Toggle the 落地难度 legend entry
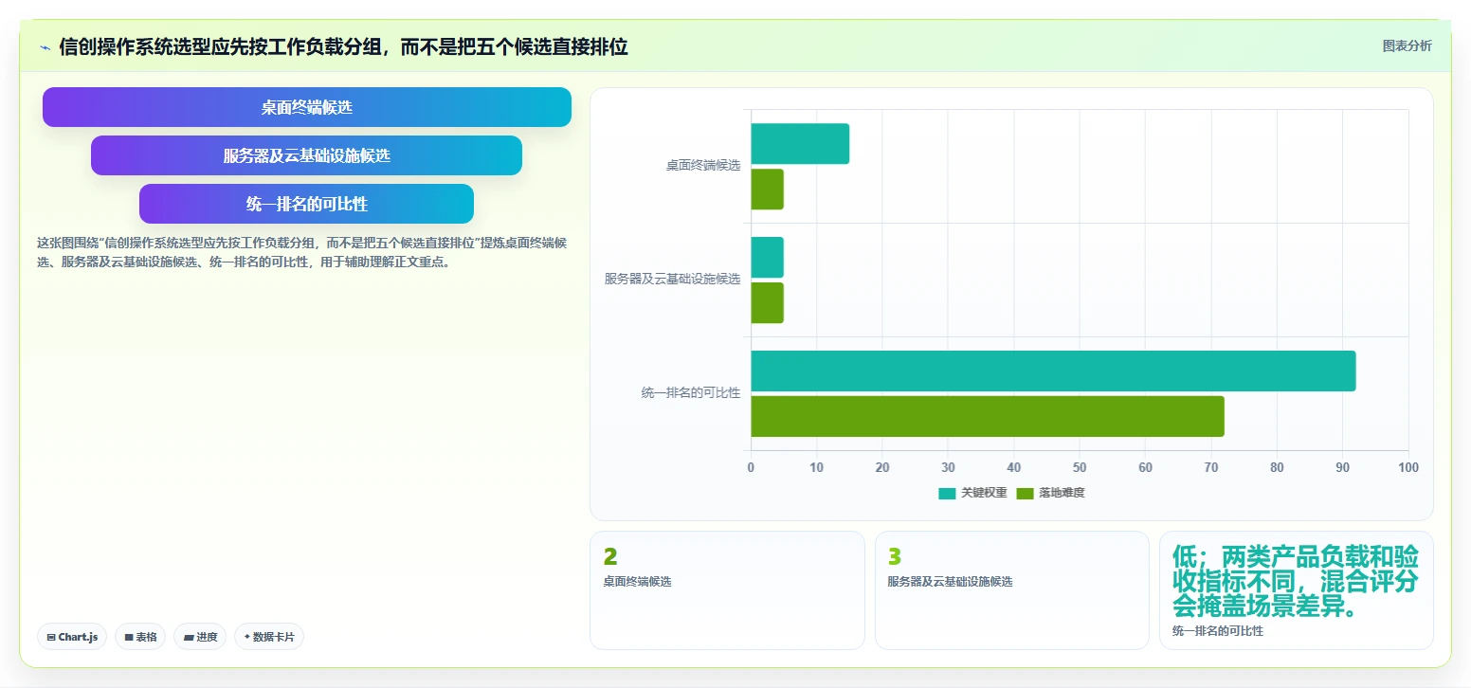Viewport: 1471px width, 688px height. click(x=1050, y=493)
